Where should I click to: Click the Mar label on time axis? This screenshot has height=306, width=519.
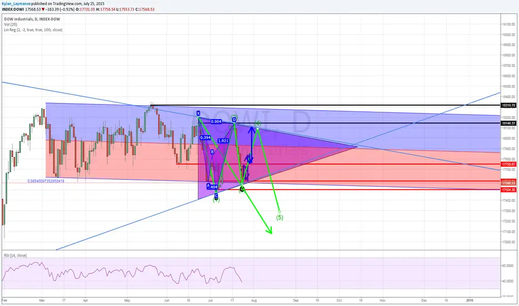coord(42,300)
